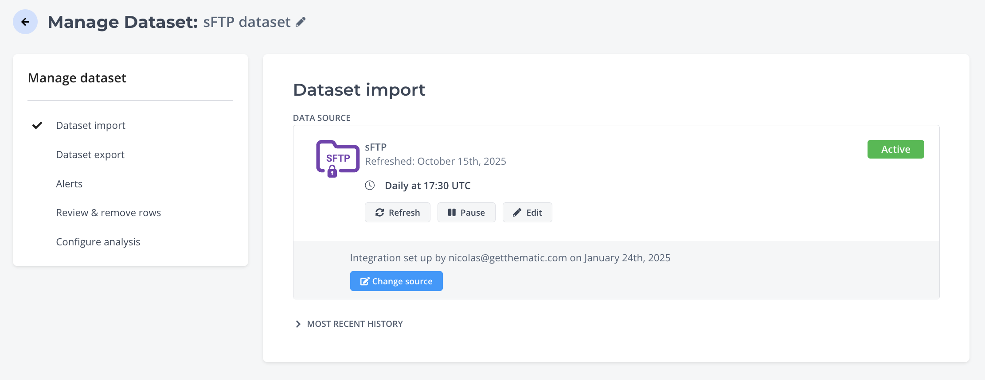Image resolution: width=985 pixels, height=380 pixels.
Task: Go to Dataset export
Action: [90, 155]
